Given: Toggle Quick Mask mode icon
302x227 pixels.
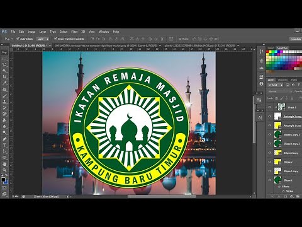Looking at the screenshot, I should (x=4, y=188).
